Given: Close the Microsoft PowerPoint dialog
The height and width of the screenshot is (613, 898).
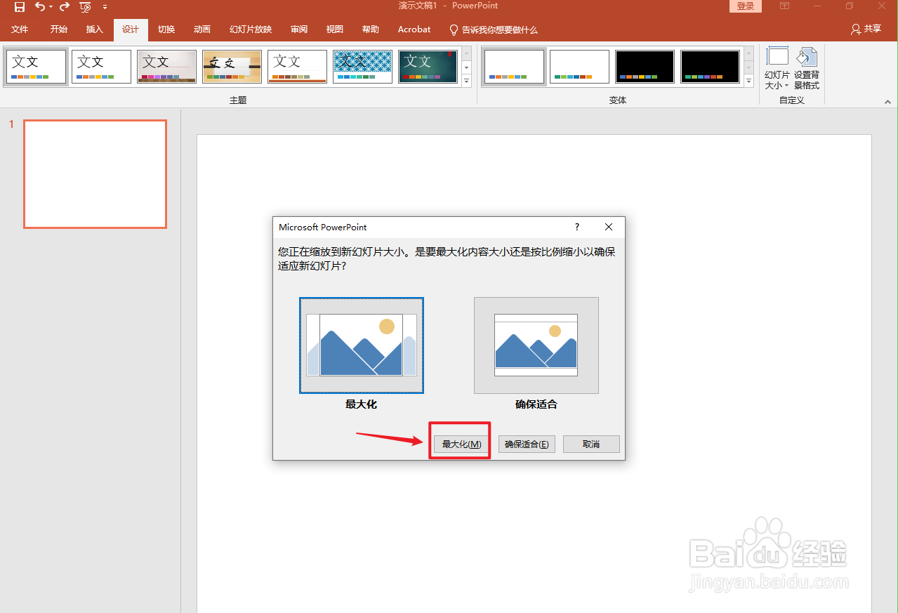Looking at the screenshot, I should [609, 227].
